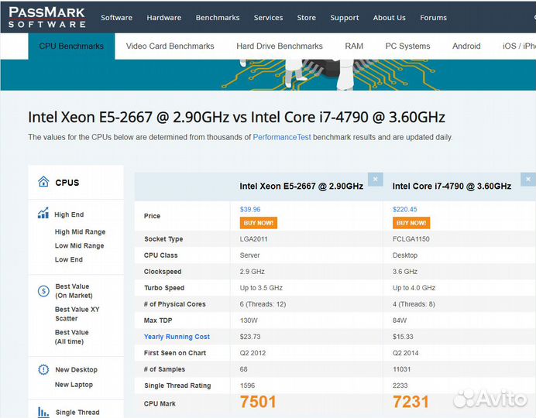Click the Intel Core i7-4790 column header
Viewport: 536px width, 418px height.
click(452, 186)
